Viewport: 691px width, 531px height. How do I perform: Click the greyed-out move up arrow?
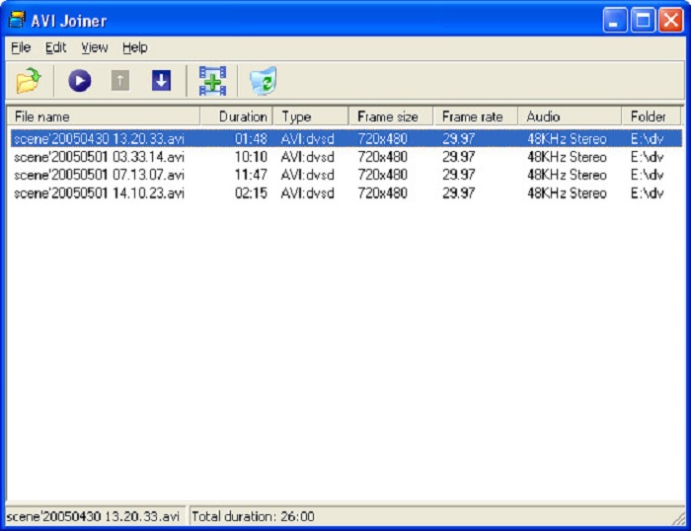tap(119, 81)
